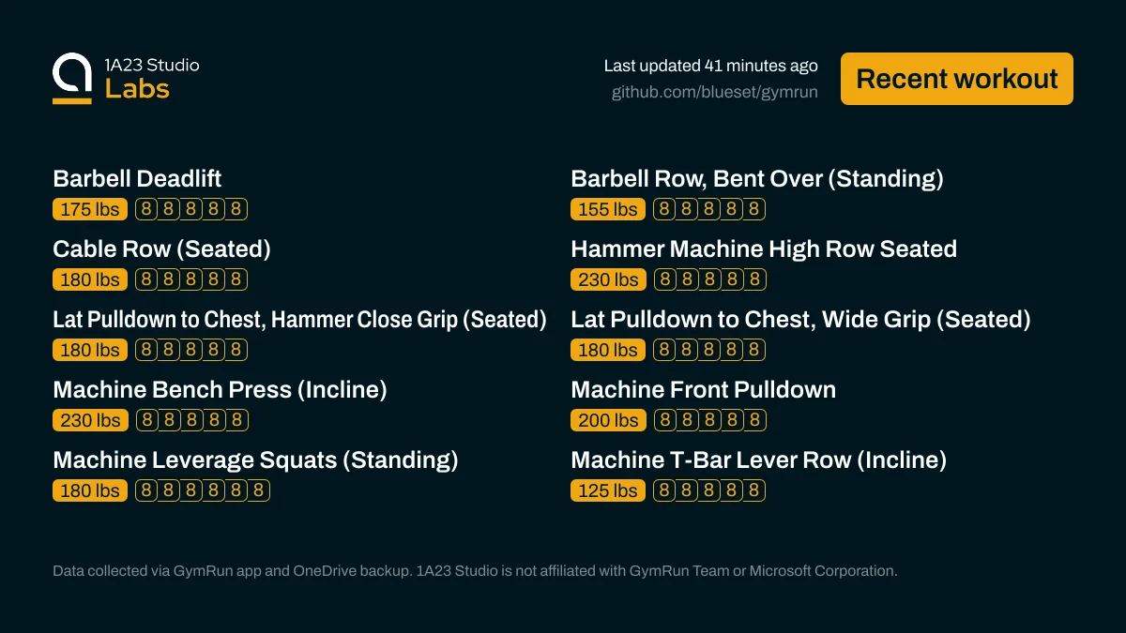
Task: Click the Labs wordmark text
Action: [137, 89]
